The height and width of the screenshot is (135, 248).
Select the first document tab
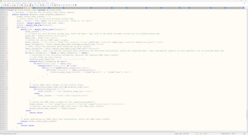[x=12, y=8]
